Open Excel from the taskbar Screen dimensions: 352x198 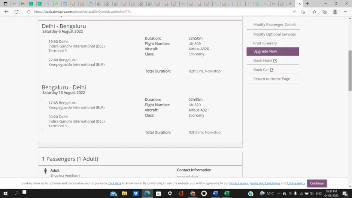[227, 193]
